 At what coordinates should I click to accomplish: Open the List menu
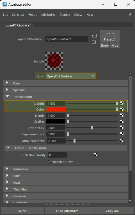[x=5, y=15]
